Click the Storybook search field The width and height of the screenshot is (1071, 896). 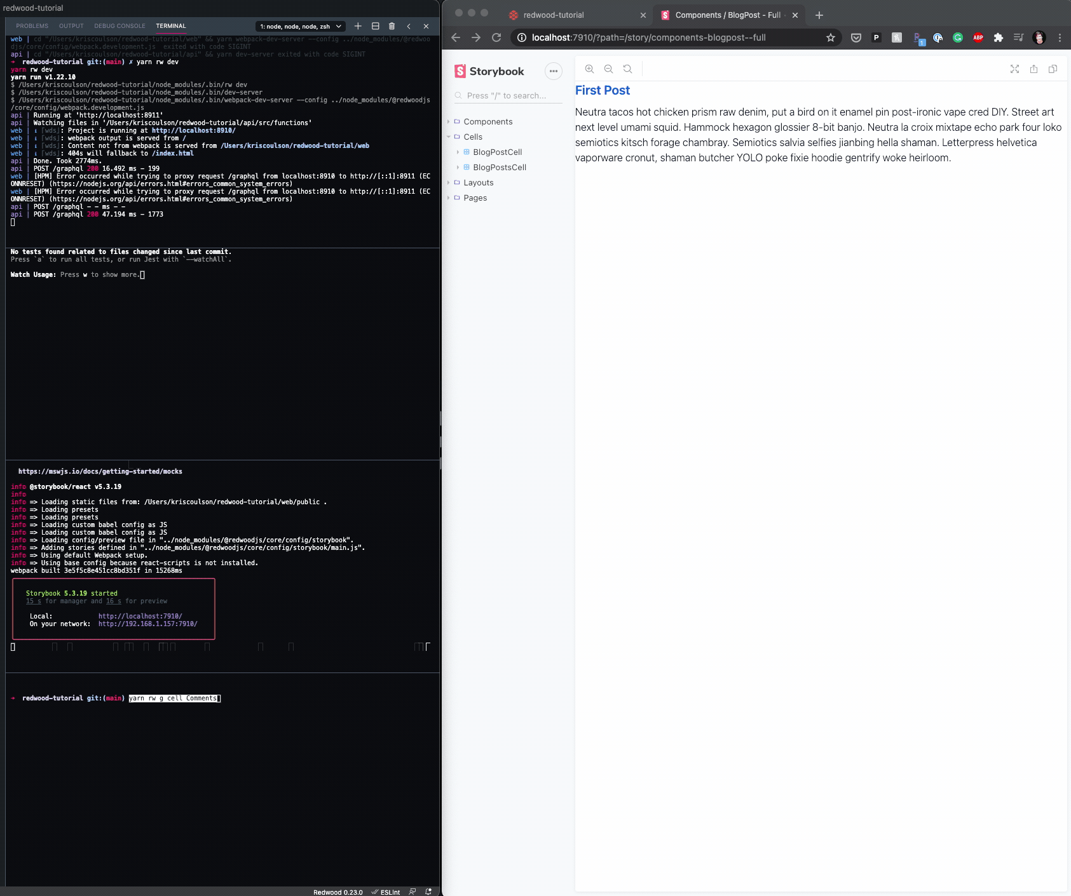tap(508, 95)
